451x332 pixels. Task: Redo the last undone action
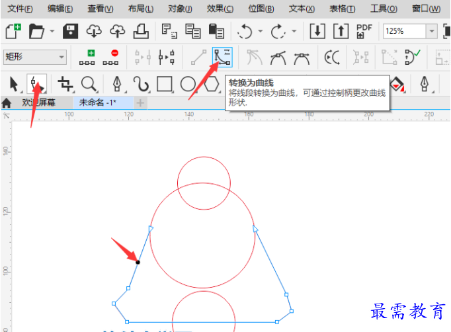pyautogui.click(x=278, y=31)
